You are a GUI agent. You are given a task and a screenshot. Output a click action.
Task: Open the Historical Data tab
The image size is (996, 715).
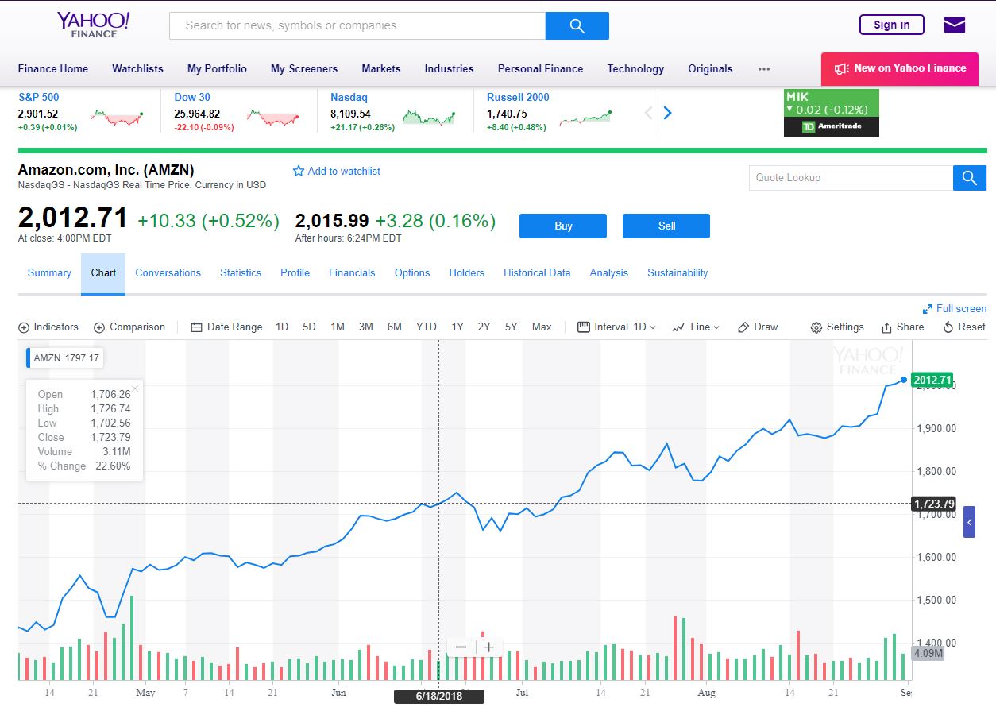(x=537, y=273)
